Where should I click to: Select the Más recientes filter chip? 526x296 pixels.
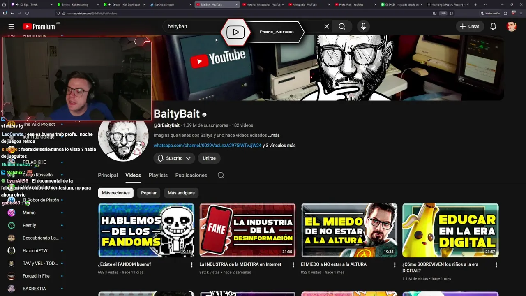[x=116, y=193]
